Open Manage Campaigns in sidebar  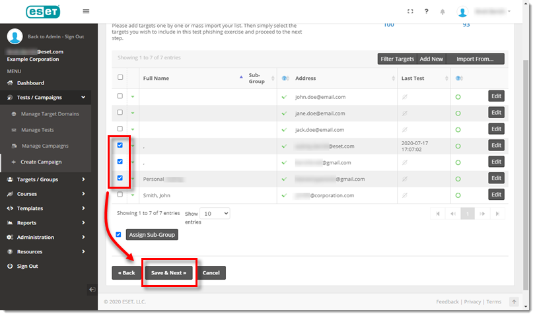(x=45, y=146)
